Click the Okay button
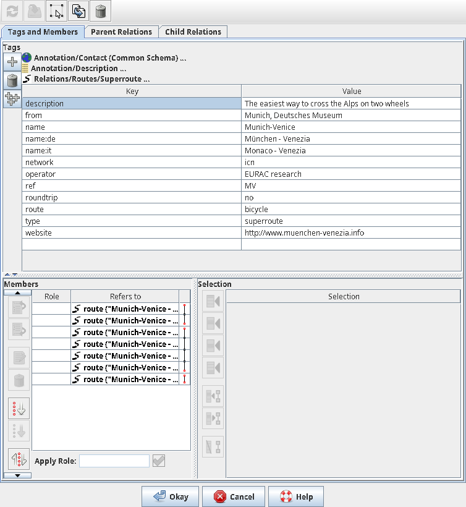 171,496
